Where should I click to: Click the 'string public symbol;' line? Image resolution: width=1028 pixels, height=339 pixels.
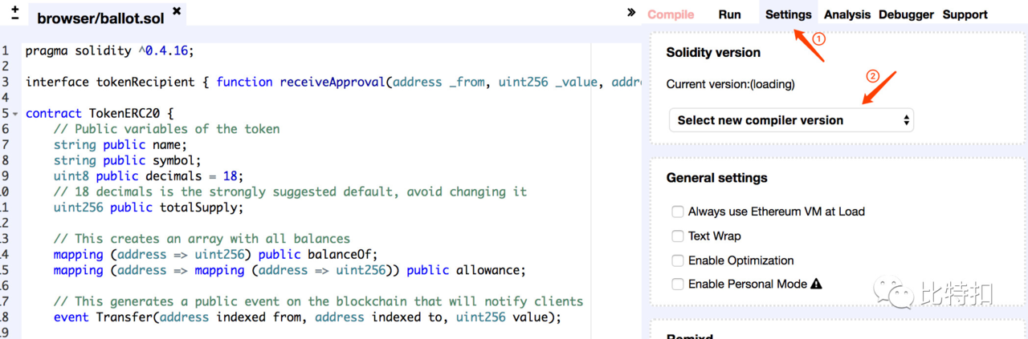pyautogui.click(x=127, y=160)
